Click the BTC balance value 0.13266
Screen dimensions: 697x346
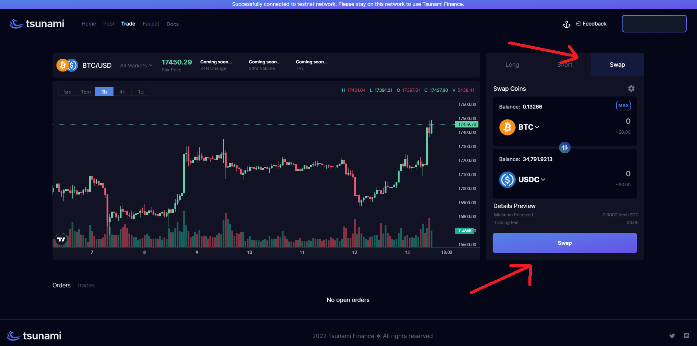(532, 107)
